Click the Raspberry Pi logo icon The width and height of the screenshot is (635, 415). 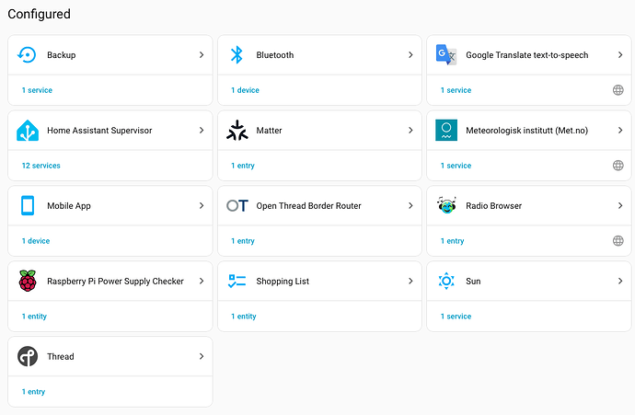point(28,281)
